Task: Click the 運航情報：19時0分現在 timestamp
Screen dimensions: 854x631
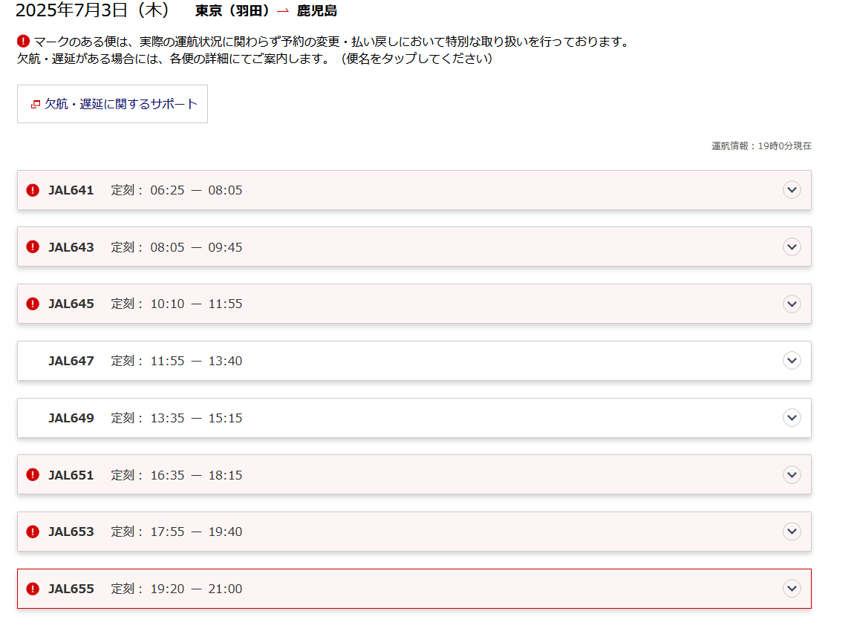Action: click(761, 146)
